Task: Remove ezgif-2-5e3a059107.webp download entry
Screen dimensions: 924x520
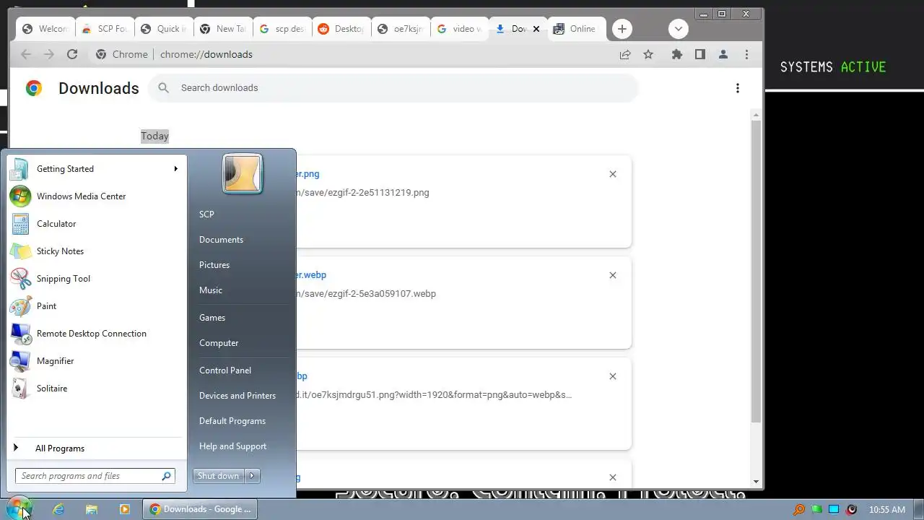Action: (613, 275)
